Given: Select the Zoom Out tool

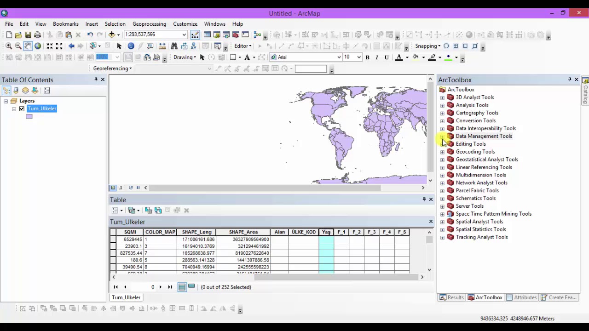Looking at the screenshot, I should pos(18,46).
